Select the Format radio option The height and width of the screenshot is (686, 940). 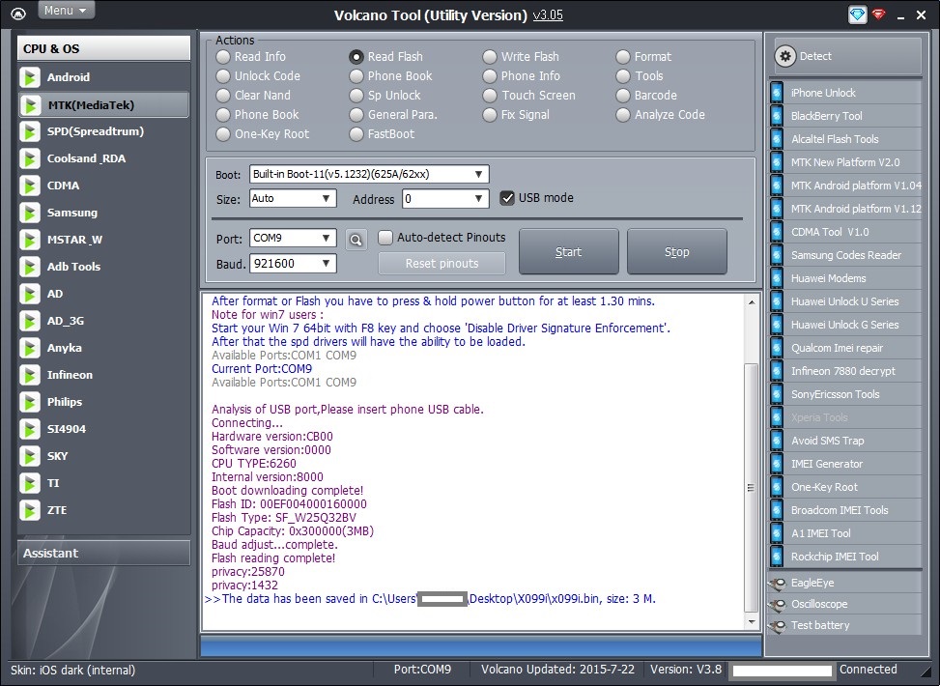point(623,57)
